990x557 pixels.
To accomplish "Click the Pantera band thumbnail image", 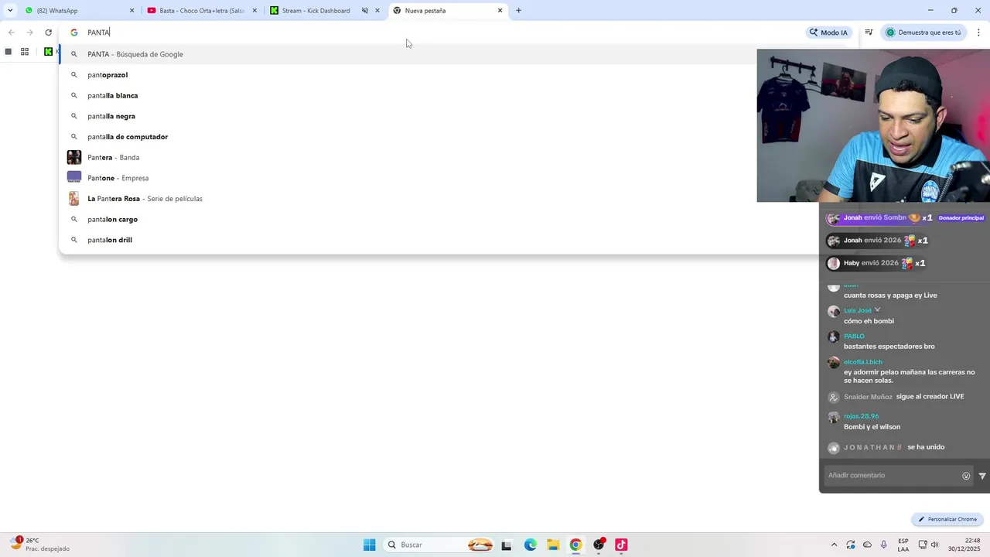I will [74, 157].
